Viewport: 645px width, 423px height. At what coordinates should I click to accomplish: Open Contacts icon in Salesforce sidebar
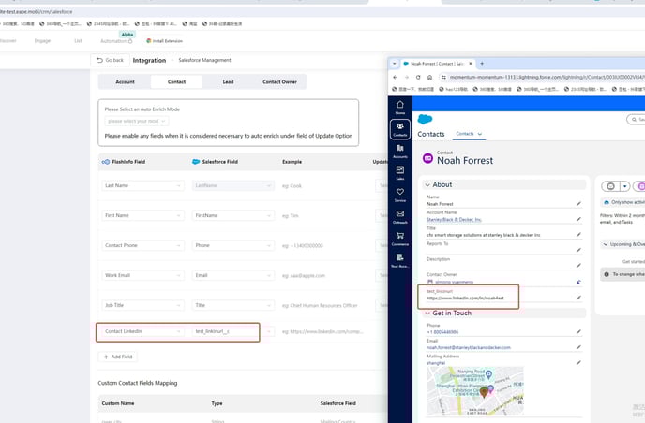click(x=399, y=129)
